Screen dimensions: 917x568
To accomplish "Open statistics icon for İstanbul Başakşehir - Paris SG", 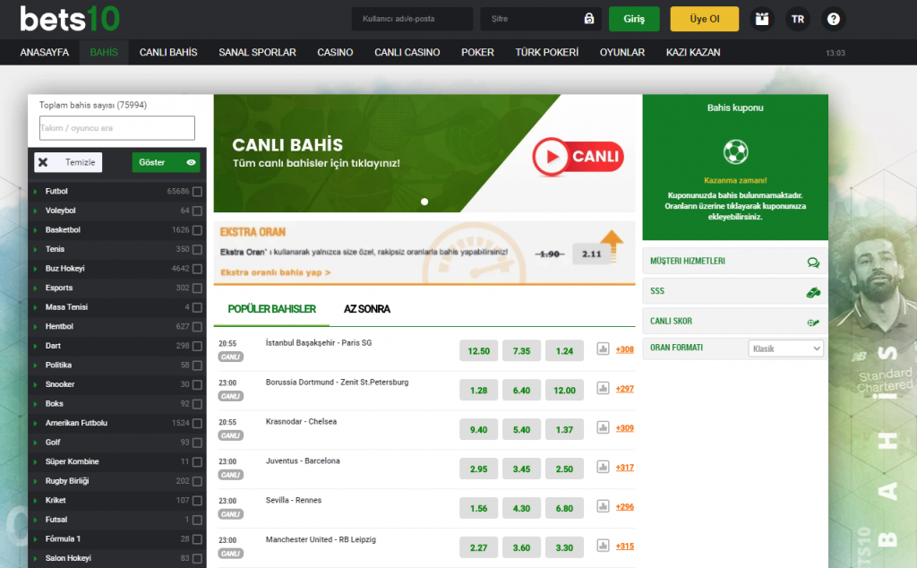I will pos(603,349).
